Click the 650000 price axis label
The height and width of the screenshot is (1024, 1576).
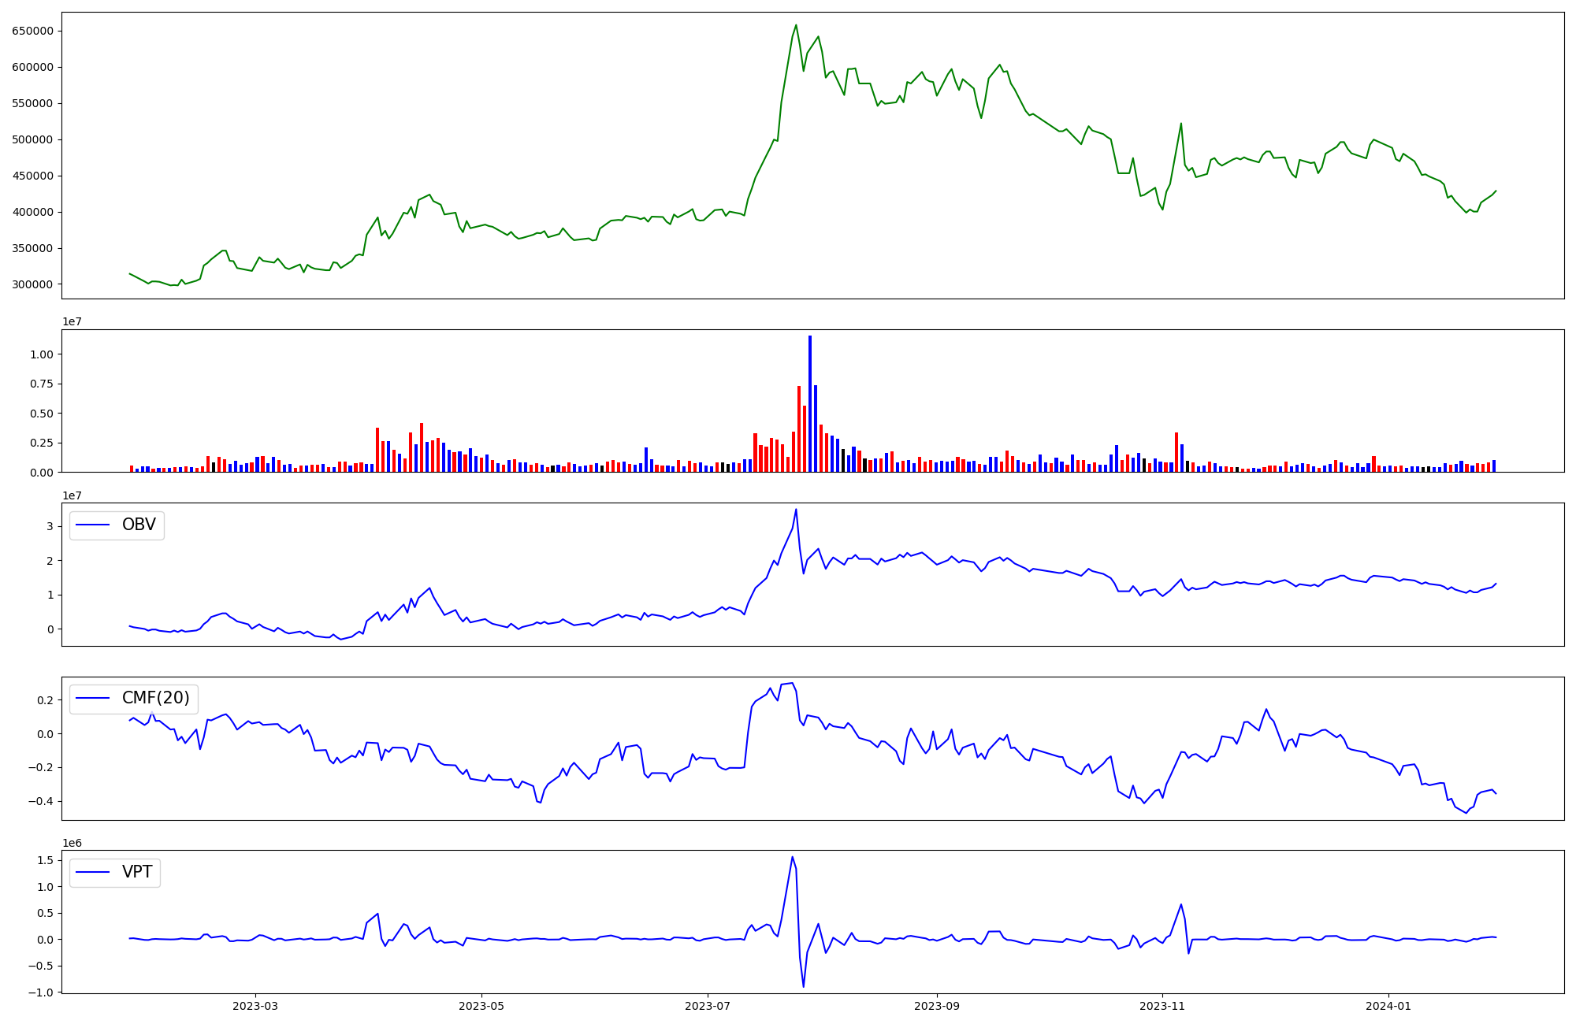pos(32,31)
